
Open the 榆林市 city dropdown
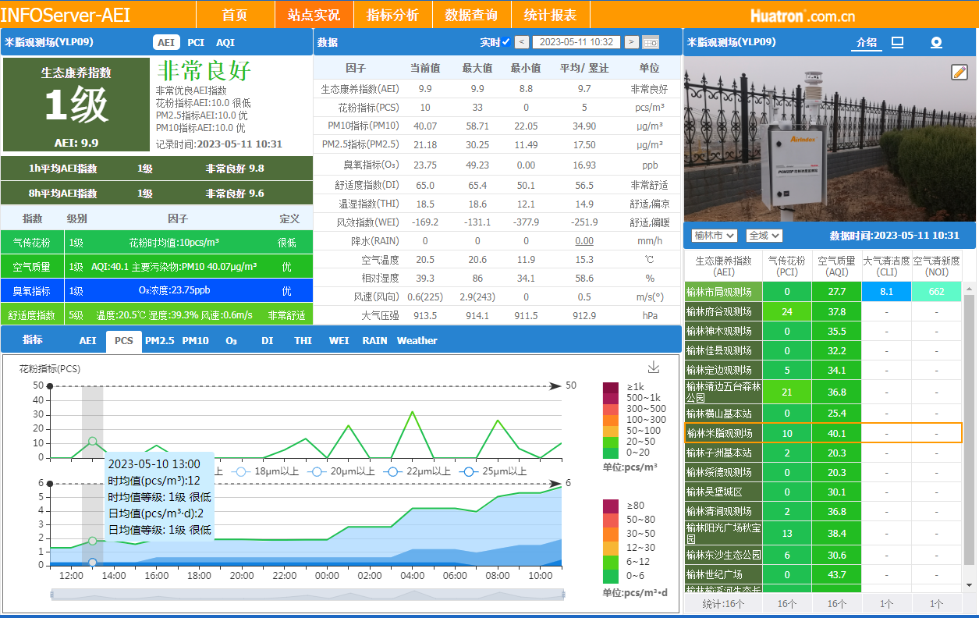coord(715,235)
